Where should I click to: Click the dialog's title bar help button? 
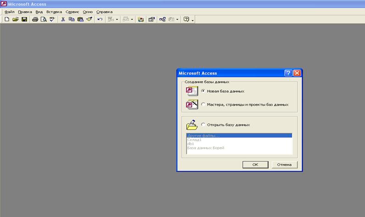click(x=288, y=73)
